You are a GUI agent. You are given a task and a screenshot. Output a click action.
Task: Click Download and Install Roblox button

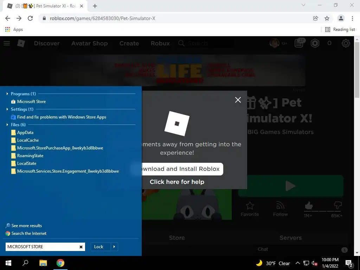[x=182, y=169]
